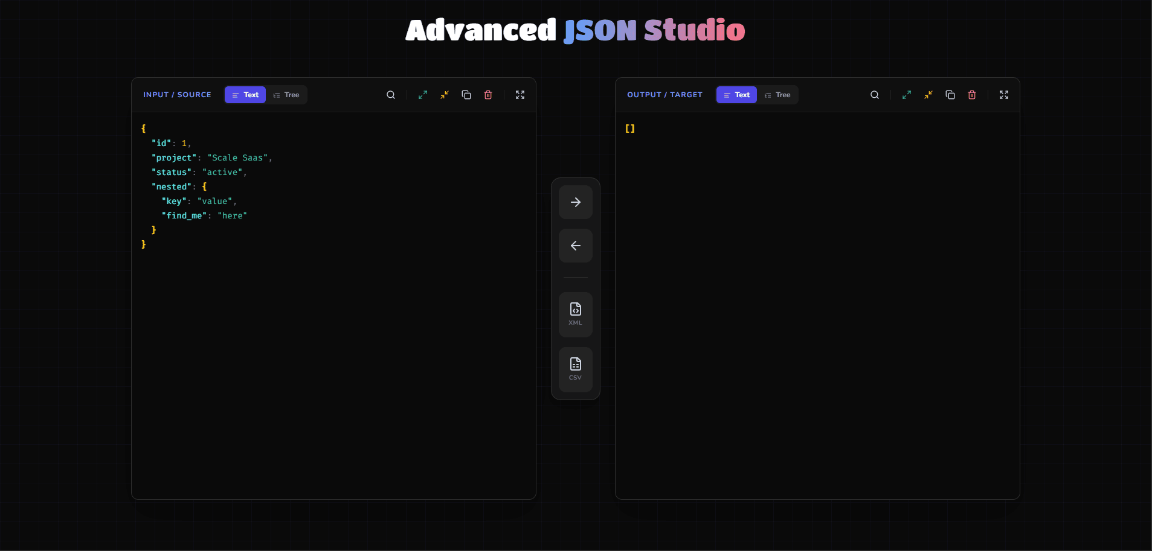Expand/format JSON using the green arrows icon
This screenshot has width=1152, height=551.
(x=422, y=95)
